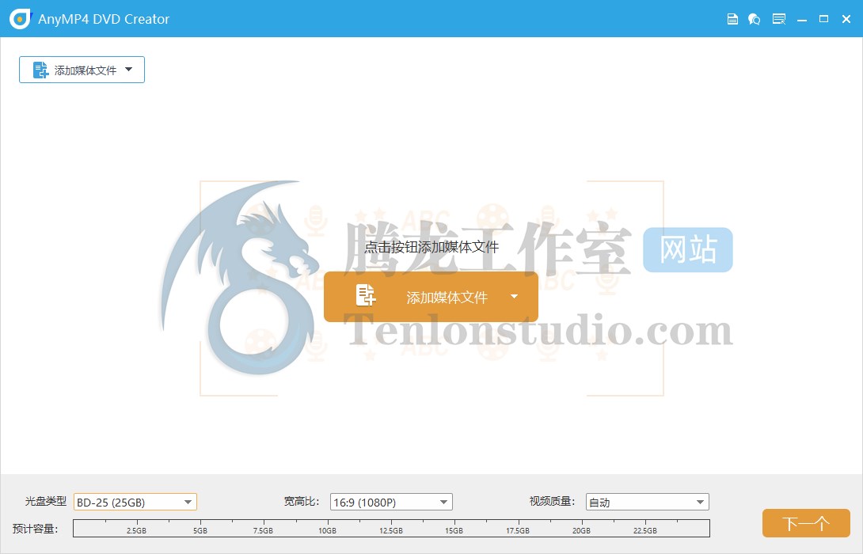Click the AnyMP4 DVD Creator title text

click(104, 19)
